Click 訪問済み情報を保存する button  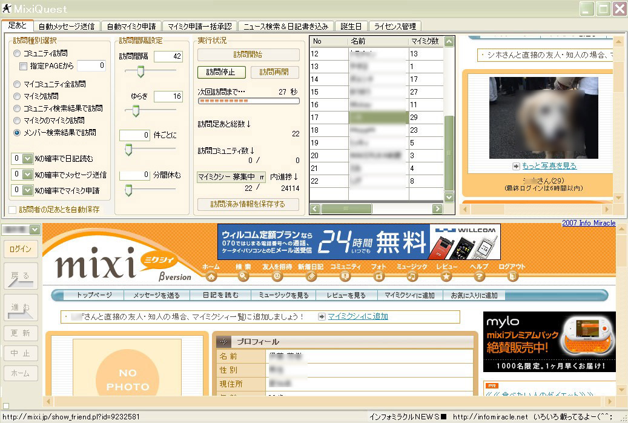click(x=248, y=204)
